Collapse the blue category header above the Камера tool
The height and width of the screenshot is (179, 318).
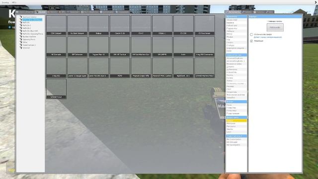pyautogui.click(x=237, y=117)
